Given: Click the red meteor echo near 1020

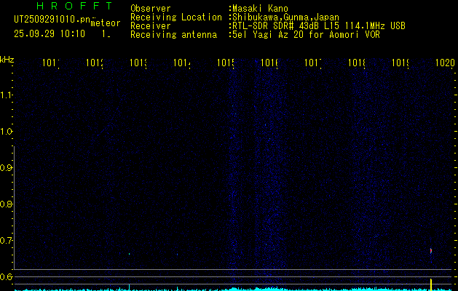Looking at the screenshot, I should 431,251.
